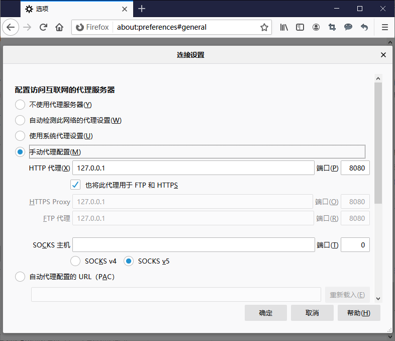This screenshot has width=395, height=341.
Task: Open a new tab with plus button
Action: [142, 9]
